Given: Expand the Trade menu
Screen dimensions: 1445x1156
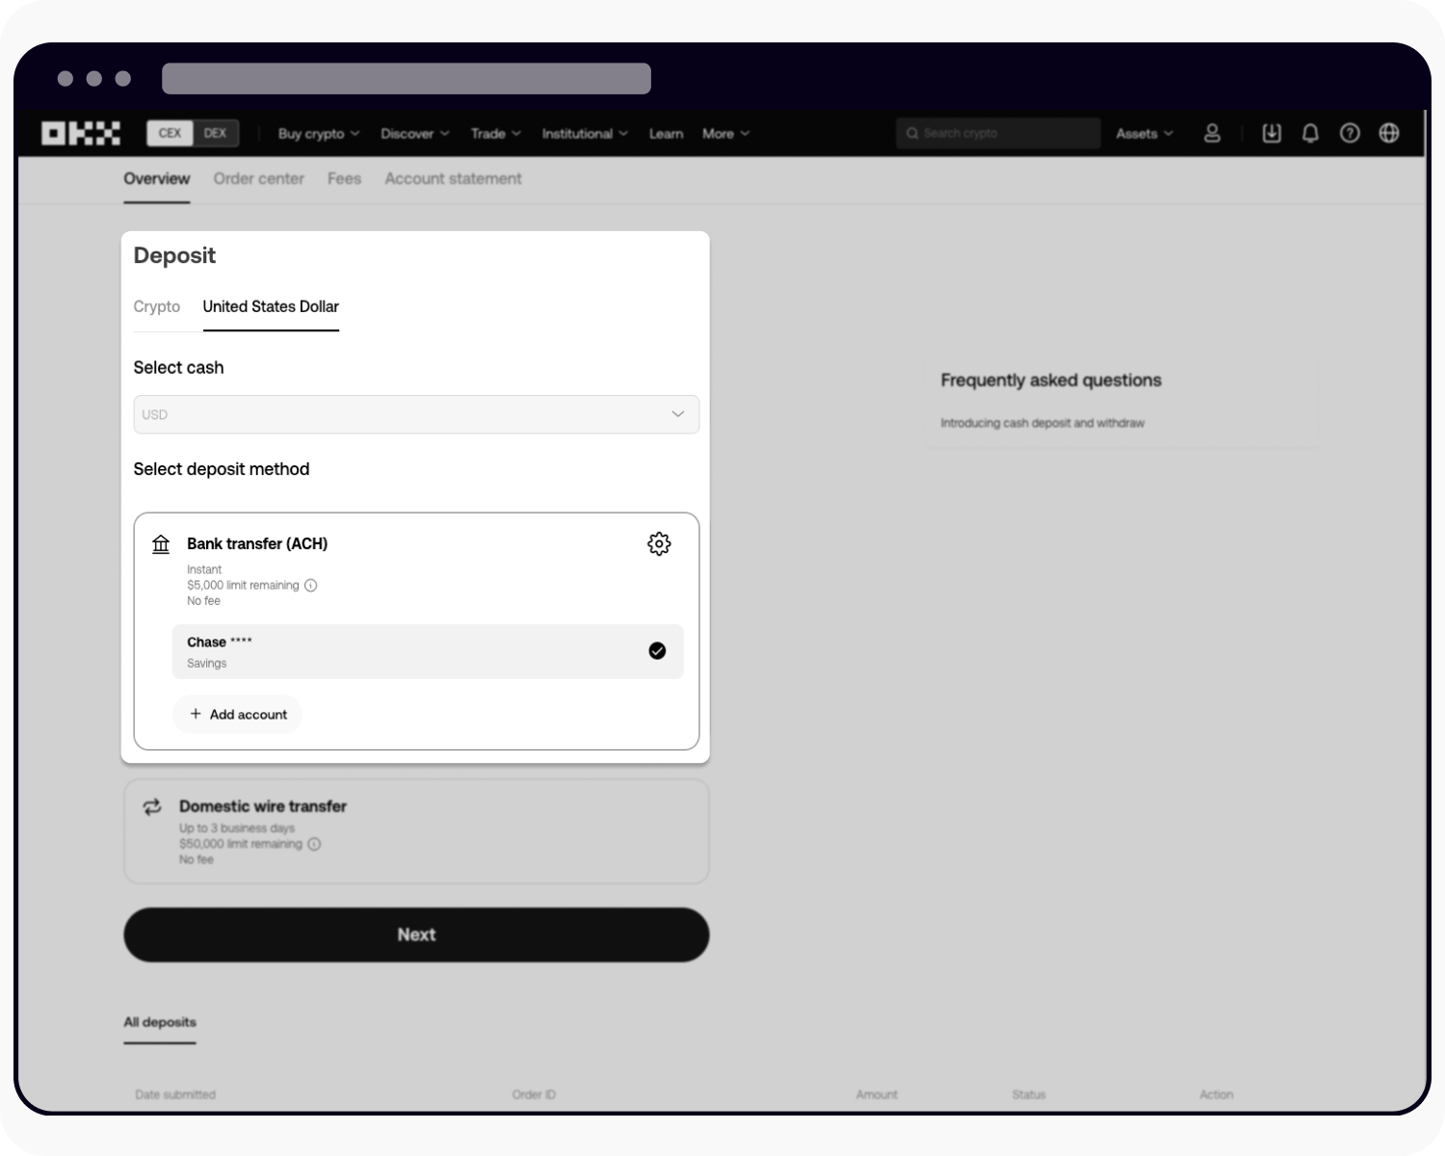Looking at the screenshot, I should click(x=495, y=134).
